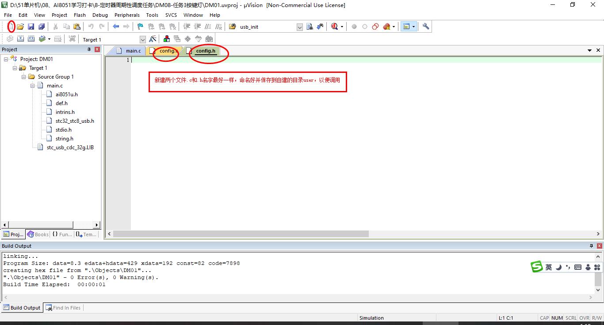
Task: Collapse the Source Group 1 folder
Action: click(24, 77)
